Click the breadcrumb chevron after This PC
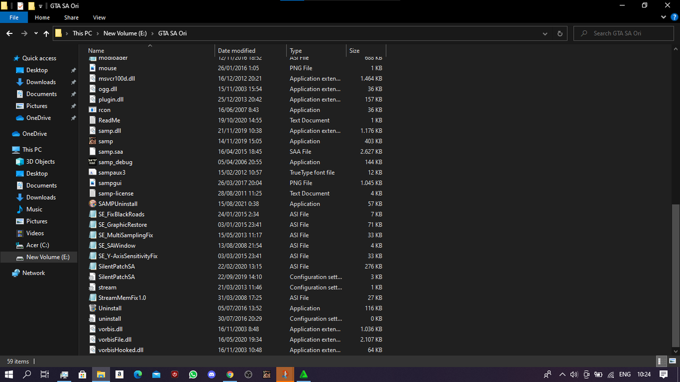The width and height of the screenshot is (680, 382). tap(97, 33)
